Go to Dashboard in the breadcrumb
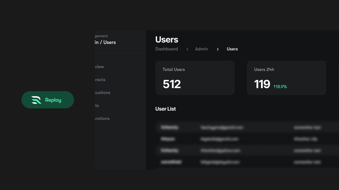Viewport: 339px width, 190px height. (x=167, y=49)
